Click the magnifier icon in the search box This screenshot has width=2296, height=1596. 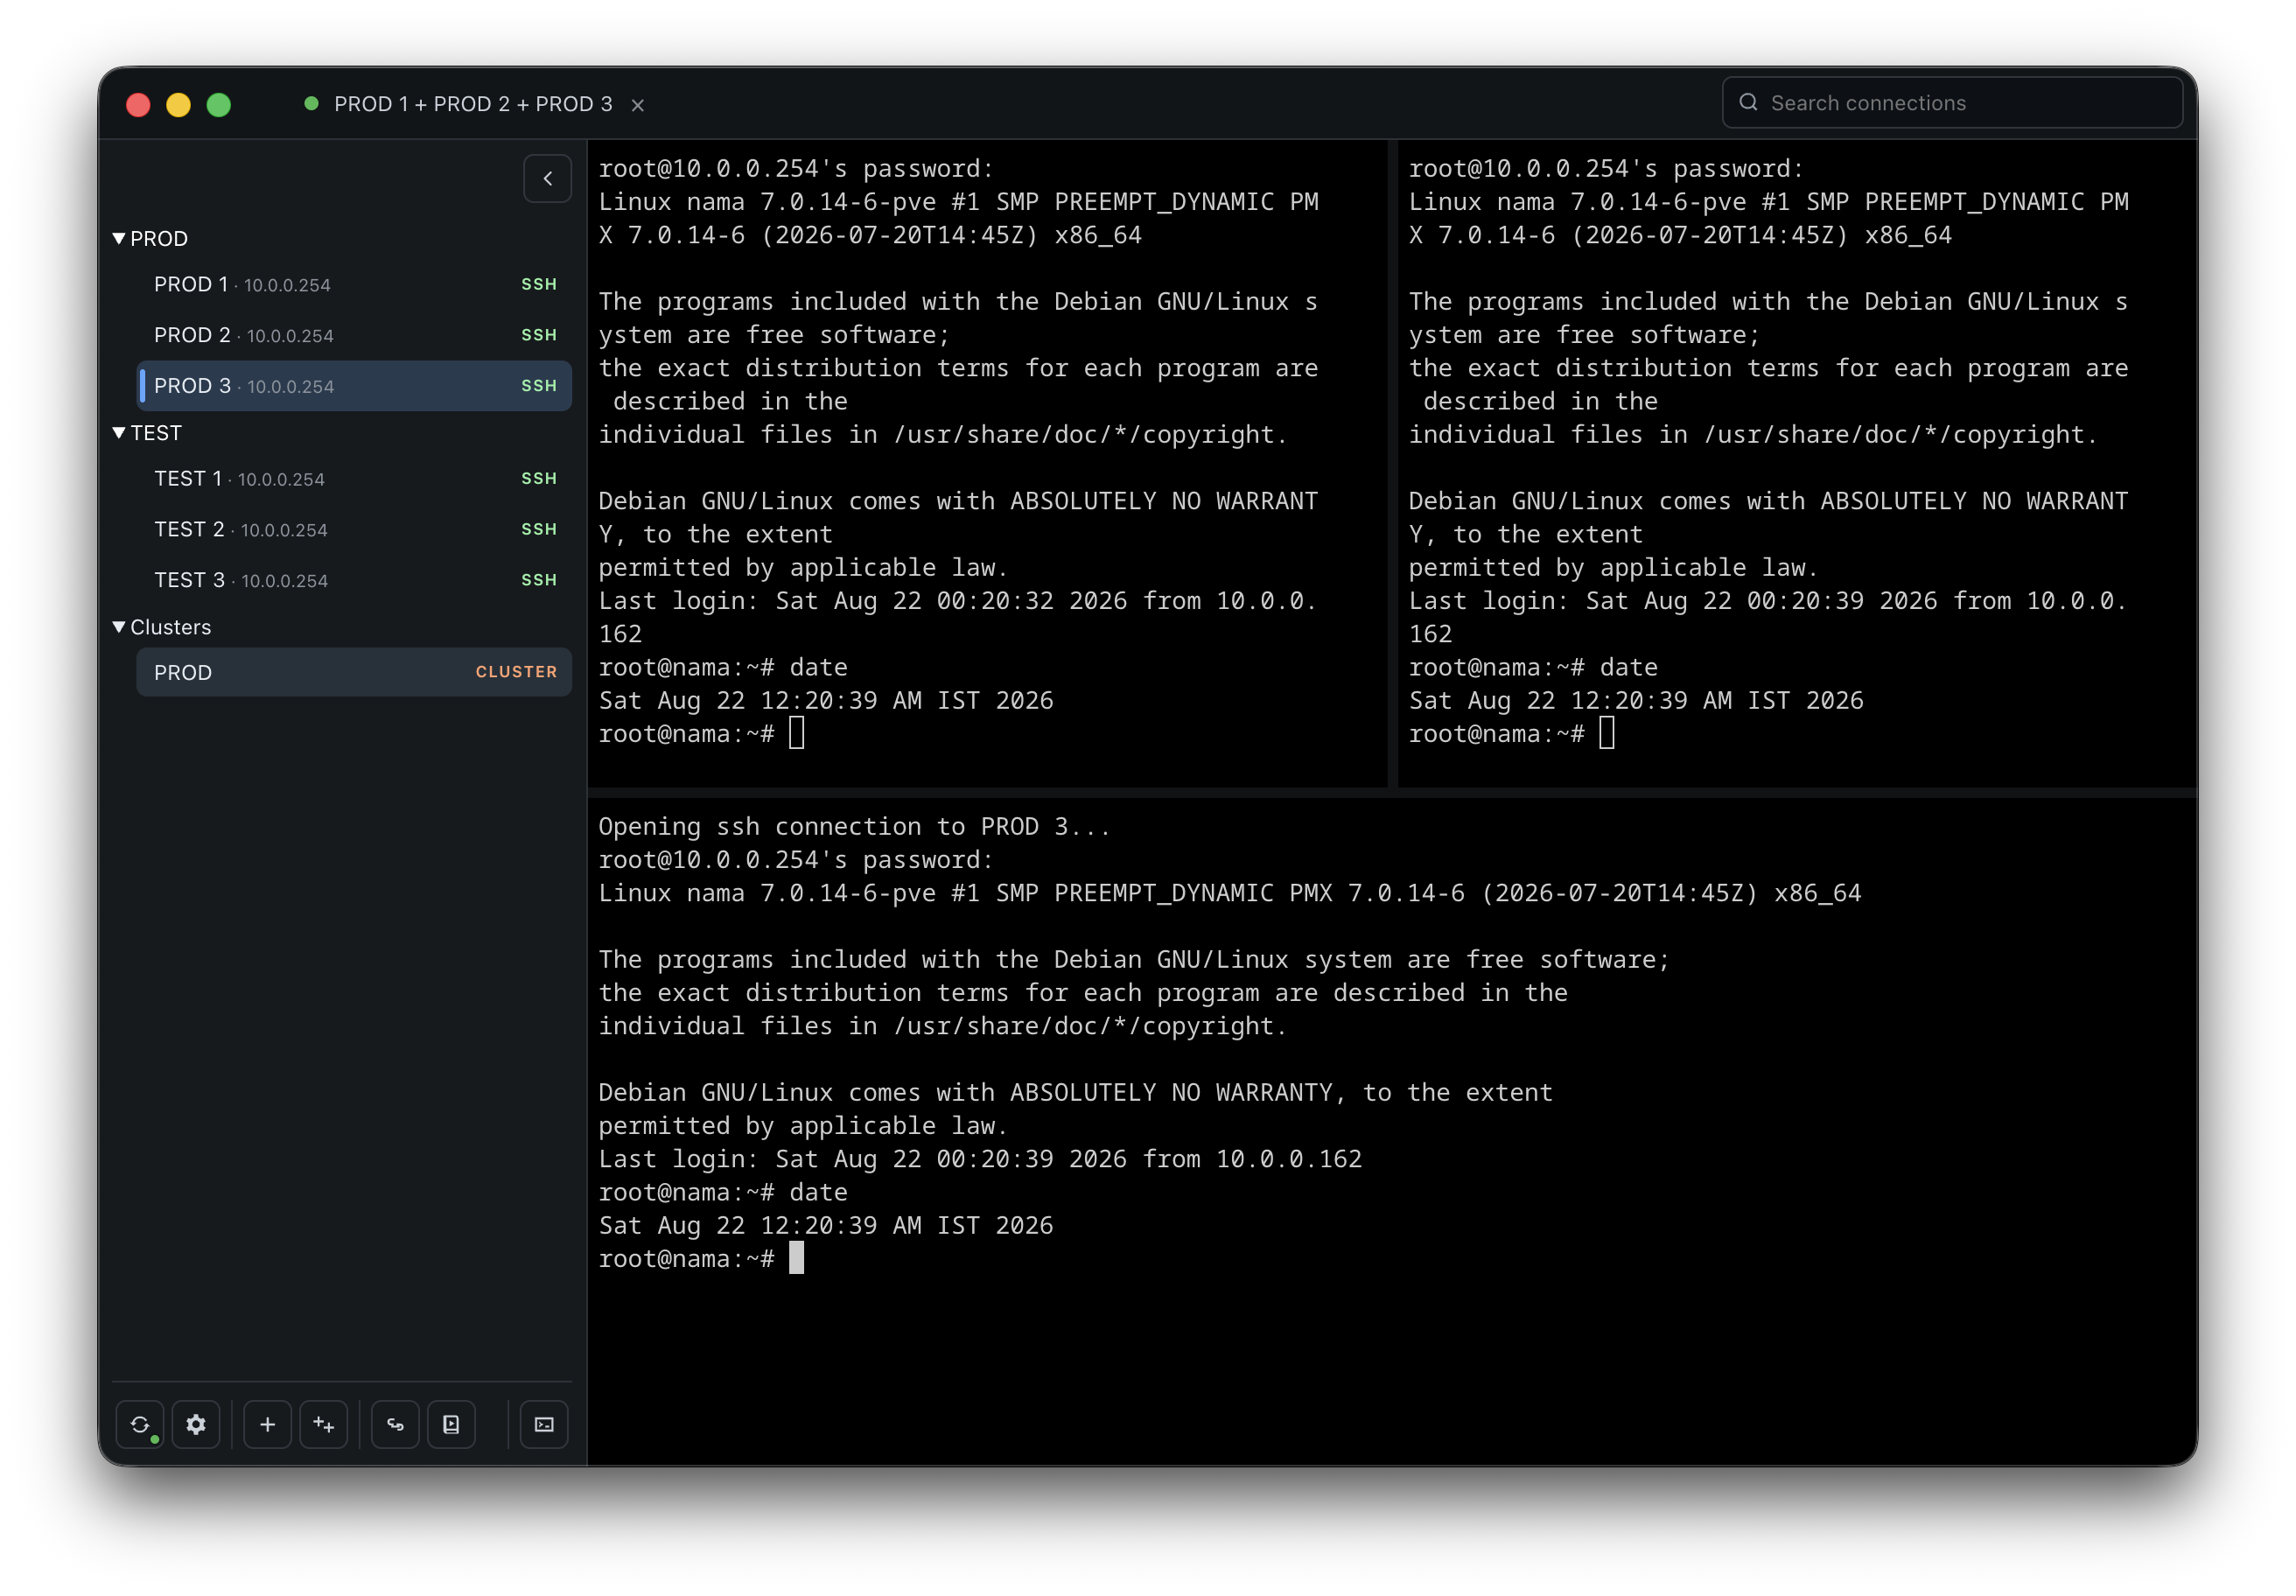(x=1747, y=102)
